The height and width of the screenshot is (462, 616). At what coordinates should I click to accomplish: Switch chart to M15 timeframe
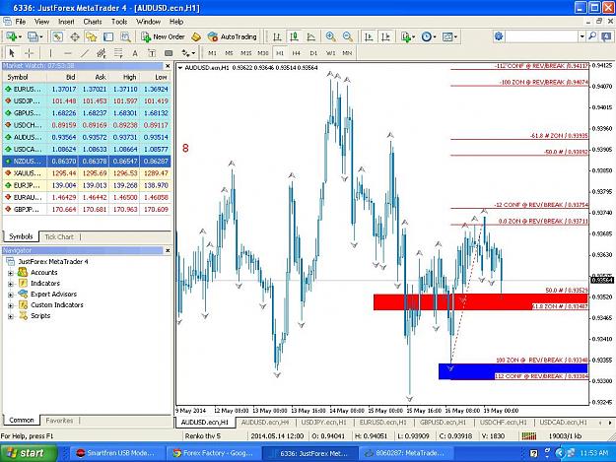point(246,52)
